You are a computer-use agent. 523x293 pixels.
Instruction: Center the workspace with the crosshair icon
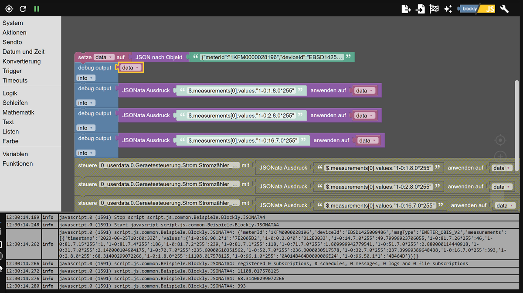pos(500,140)
